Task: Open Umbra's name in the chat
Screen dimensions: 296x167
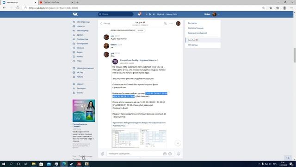Action: (113, 45)
